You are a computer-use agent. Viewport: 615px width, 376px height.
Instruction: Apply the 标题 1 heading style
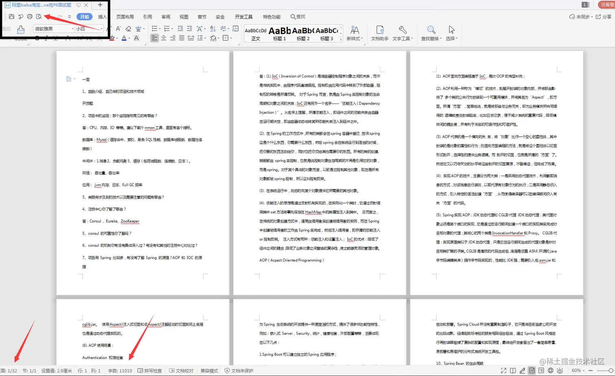pos(280,33)
